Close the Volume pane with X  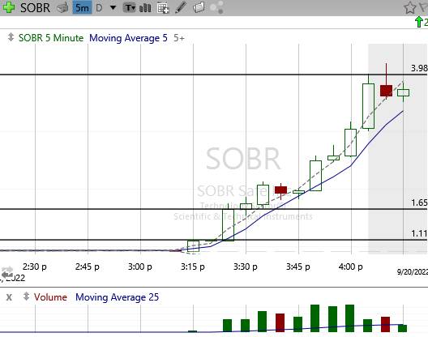(9, 297)
